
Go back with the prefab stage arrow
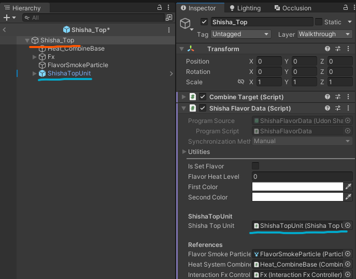tap(4, 29)
